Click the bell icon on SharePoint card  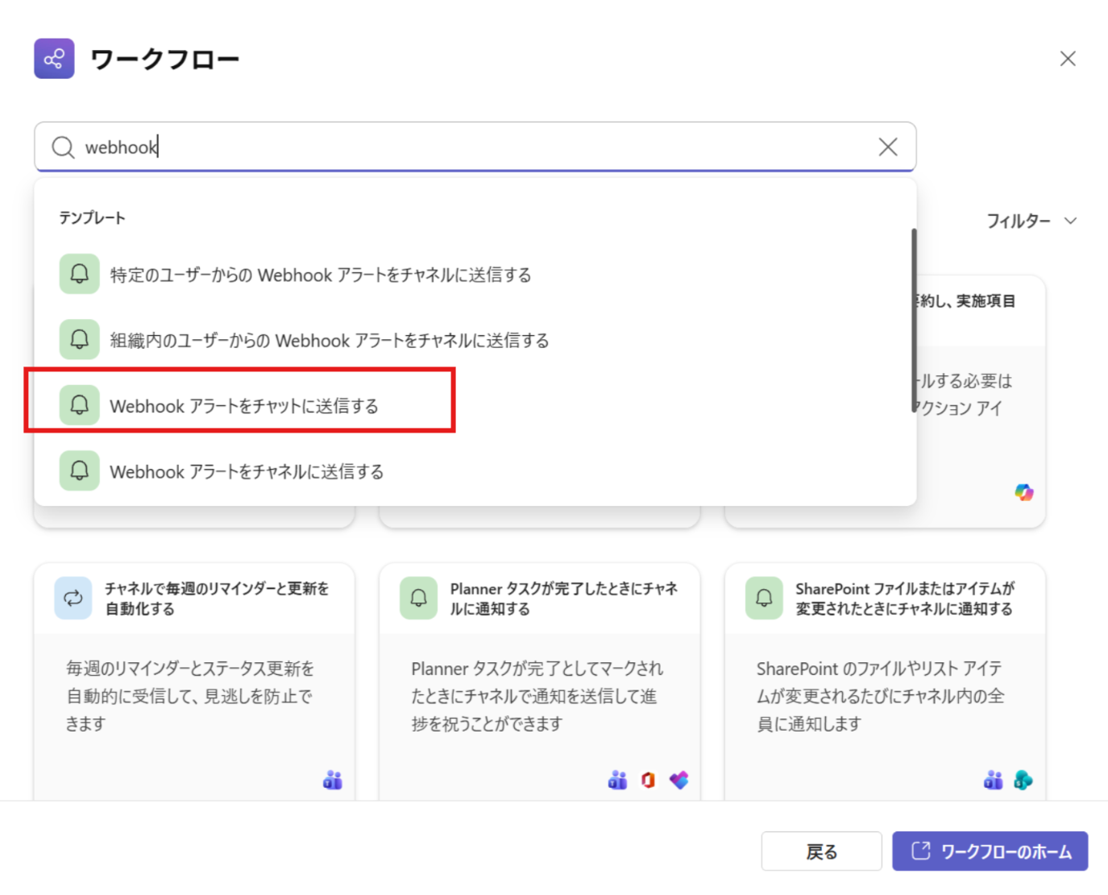pos(764,598)
